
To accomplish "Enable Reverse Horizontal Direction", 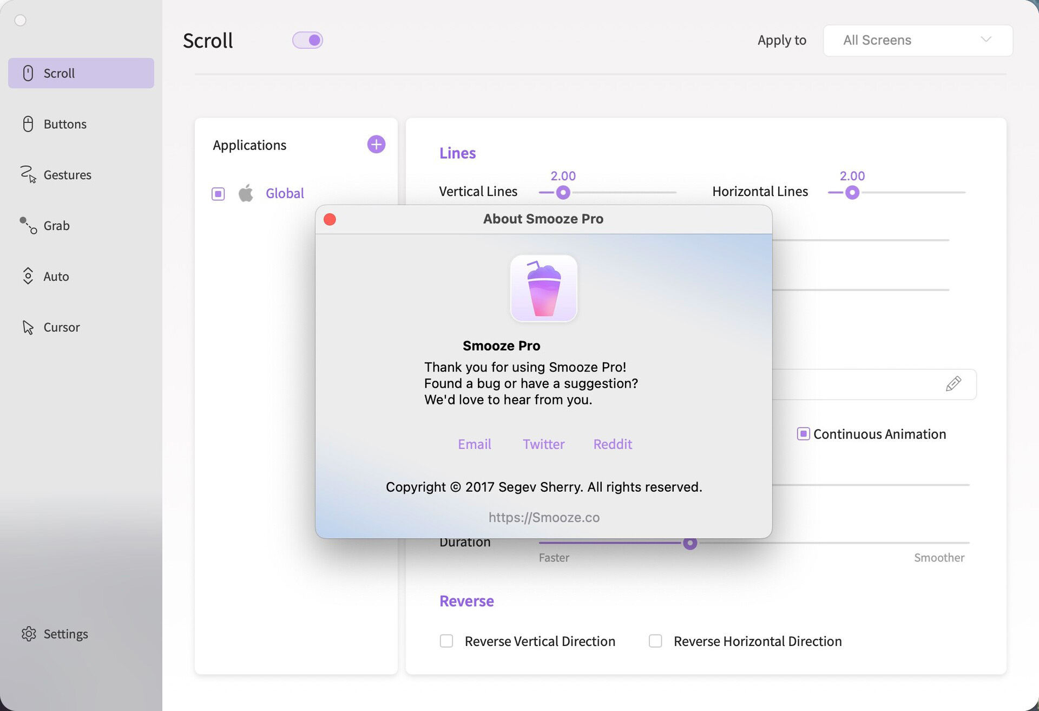I will point(655,641).
